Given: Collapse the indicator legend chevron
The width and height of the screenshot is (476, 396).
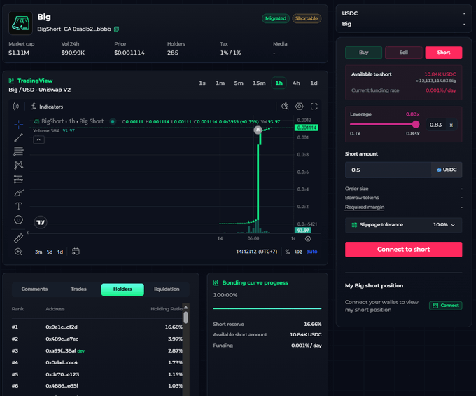Looking at the screenshot, I should [x=38, y=139].
